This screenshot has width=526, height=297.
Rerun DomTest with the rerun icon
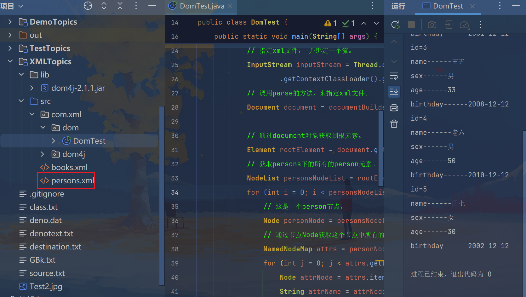(x=395, y=25)
